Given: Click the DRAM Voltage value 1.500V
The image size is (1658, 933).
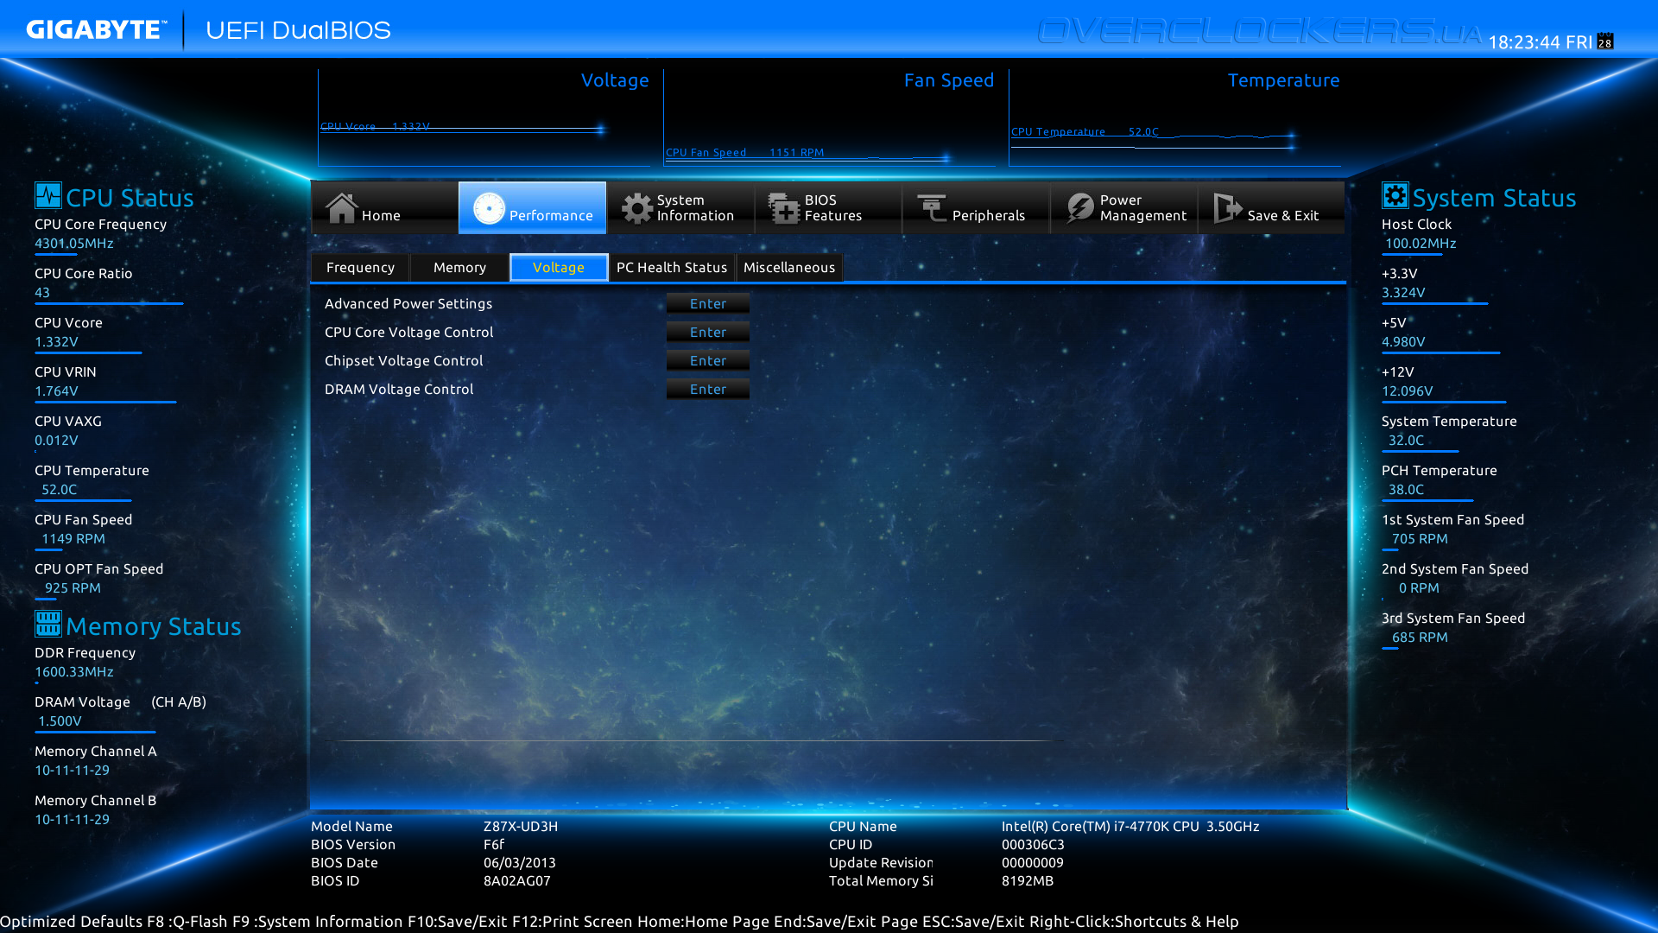Looking at the screenshot, I should pyautogui.click(x=60, y=720).
